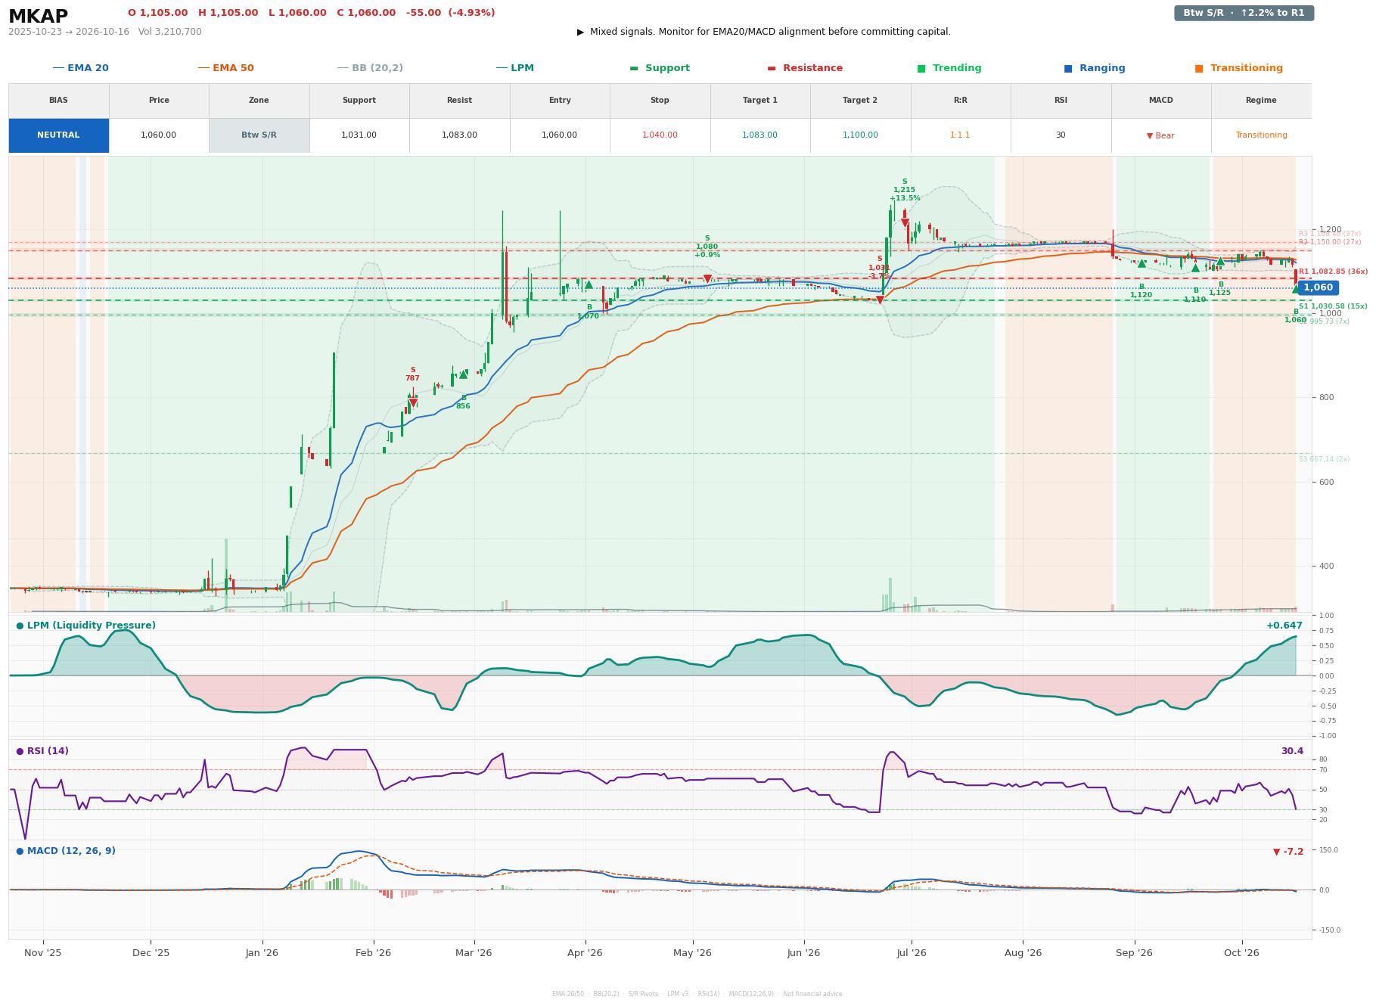Click the MKAP ticker symbol
The width and height of the screenshot is (1376, 1006).
(38, 16)
